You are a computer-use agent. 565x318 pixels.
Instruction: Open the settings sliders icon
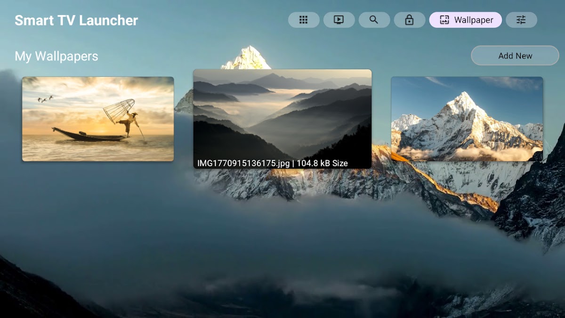click(521, 20)
